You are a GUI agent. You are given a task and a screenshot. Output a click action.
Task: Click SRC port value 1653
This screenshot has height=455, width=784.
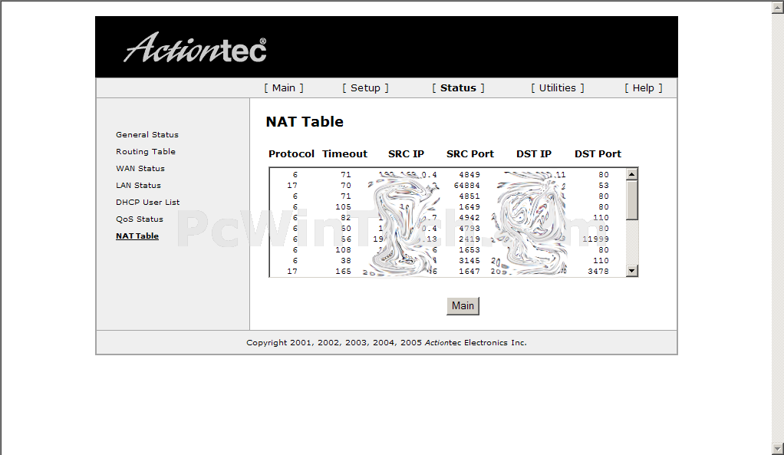point(469,250)
